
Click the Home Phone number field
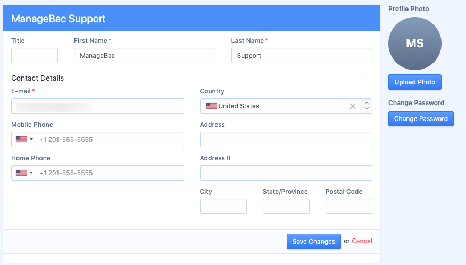(x=110, y=173)
